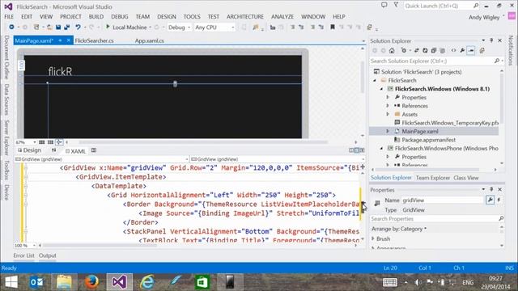Refresh Solution Explorer via toolbar icon
Viewport: 518px width, 291px height.
425,51
